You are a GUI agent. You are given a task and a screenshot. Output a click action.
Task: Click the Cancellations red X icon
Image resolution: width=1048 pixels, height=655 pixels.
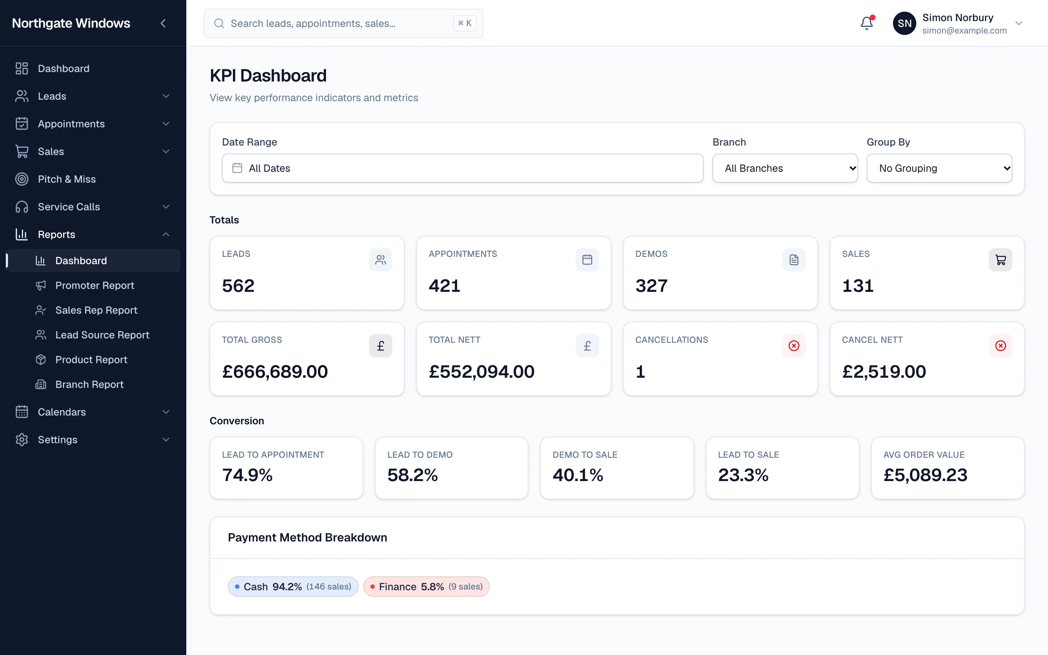tap(794, 346)
